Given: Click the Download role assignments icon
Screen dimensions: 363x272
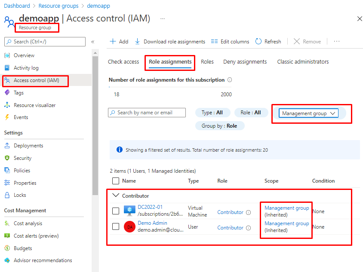Looking at the screenshot, I should pos(138,42).
